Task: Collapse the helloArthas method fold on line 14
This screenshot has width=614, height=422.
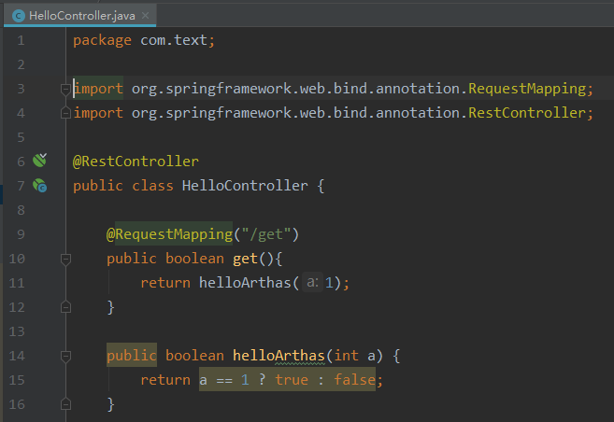Action: tap(65, 356)
